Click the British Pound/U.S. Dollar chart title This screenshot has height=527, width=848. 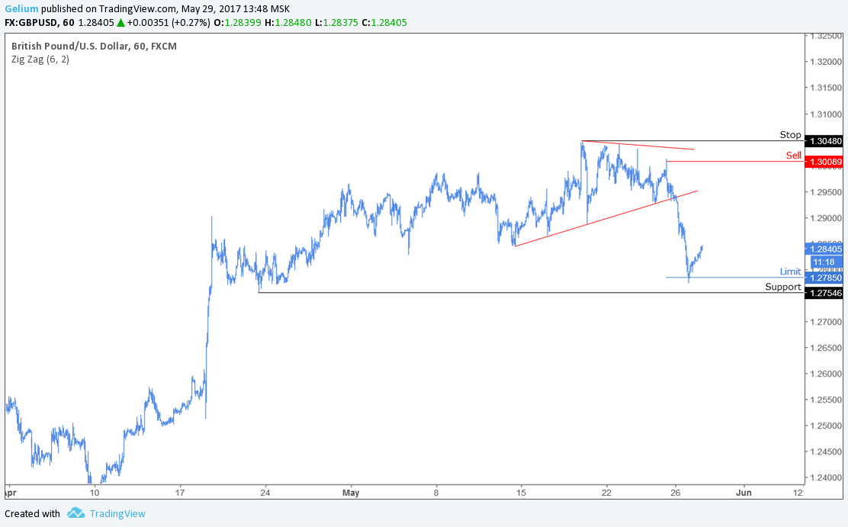[94, 46]
